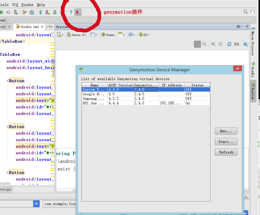This screenshot has height=215, width=260.
Task: Click the IP Address column header
Action: 172,85
